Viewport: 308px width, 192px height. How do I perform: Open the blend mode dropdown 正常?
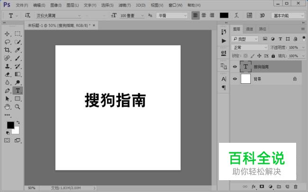(249, 47)
